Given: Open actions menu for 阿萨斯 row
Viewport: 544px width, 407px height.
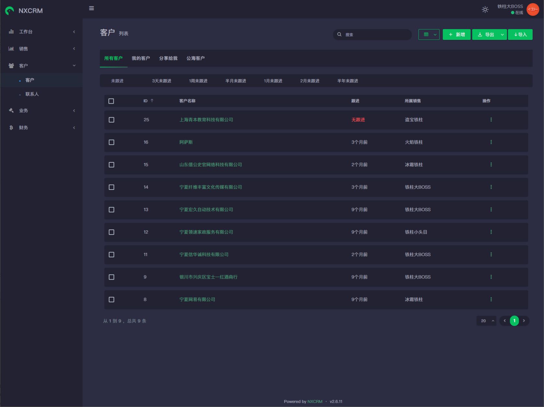Looking at the screenshot, I should (491, 142).
